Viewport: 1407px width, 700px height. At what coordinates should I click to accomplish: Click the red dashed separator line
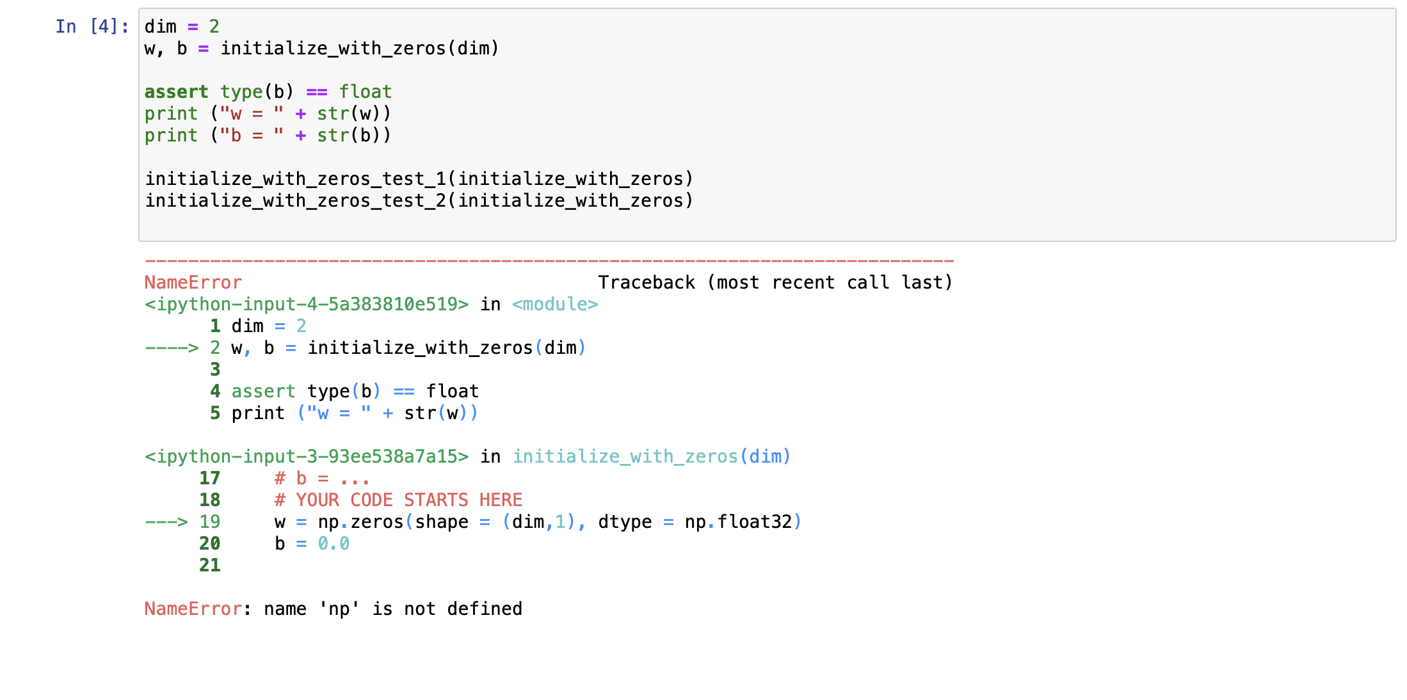point(549,261)
